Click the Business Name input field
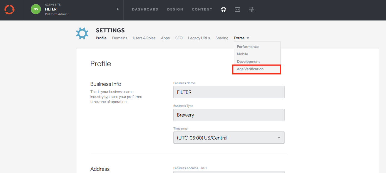 (x=229, y=92)
